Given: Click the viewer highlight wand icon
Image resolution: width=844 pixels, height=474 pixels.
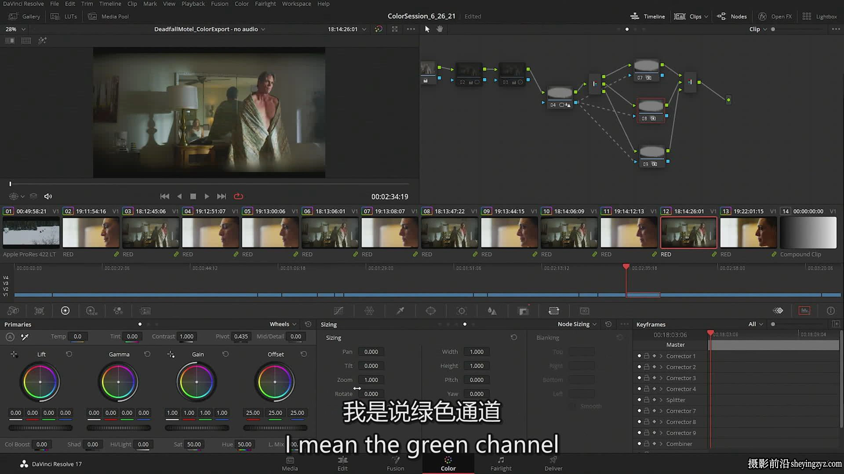Looking at the screenshot, I should pyautogui.click(x=42, y=40).
